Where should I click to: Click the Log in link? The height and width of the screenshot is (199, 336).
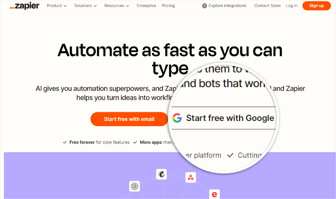coord(292,6)
